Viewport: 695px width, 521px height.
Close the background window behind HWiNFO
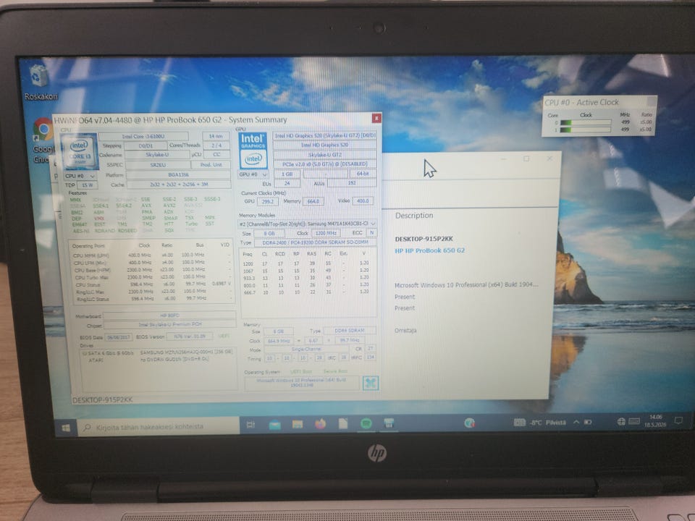(549, 158)
